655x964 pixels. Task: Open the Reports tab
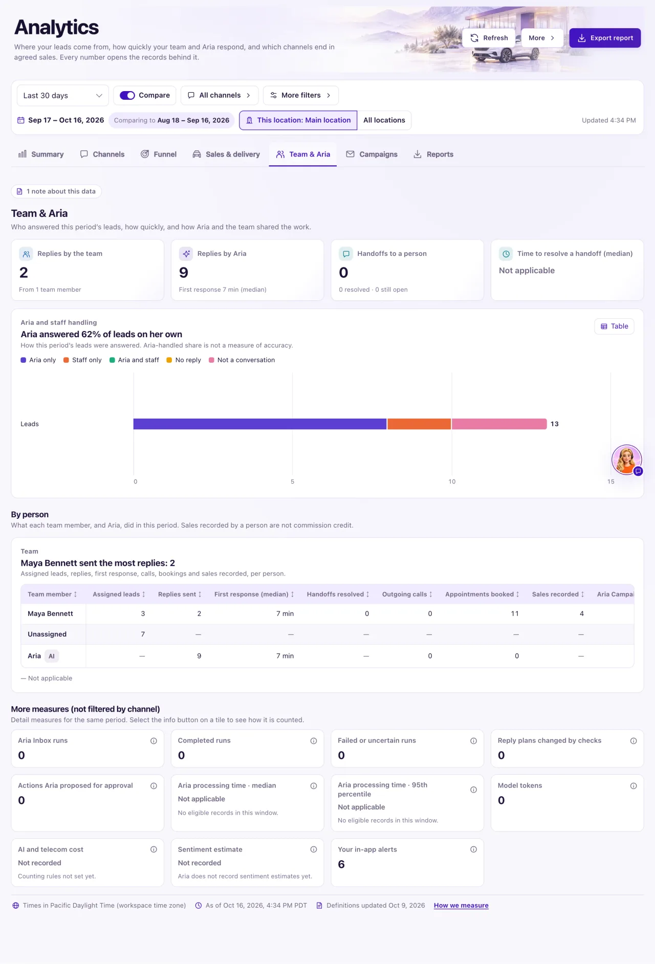(433, 154)
